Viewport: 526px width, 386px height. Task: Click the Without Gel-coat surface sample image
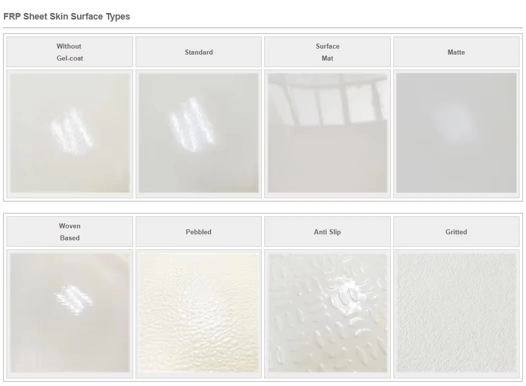tap(70, 133)
